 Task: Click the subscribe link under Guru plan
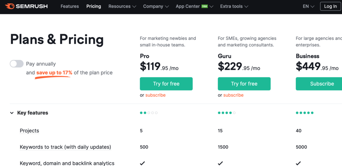(x=233, y=95)
